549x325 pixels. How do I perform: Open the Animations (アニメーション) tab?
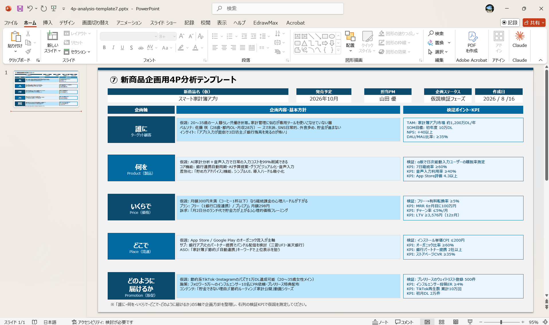[129, 23]
